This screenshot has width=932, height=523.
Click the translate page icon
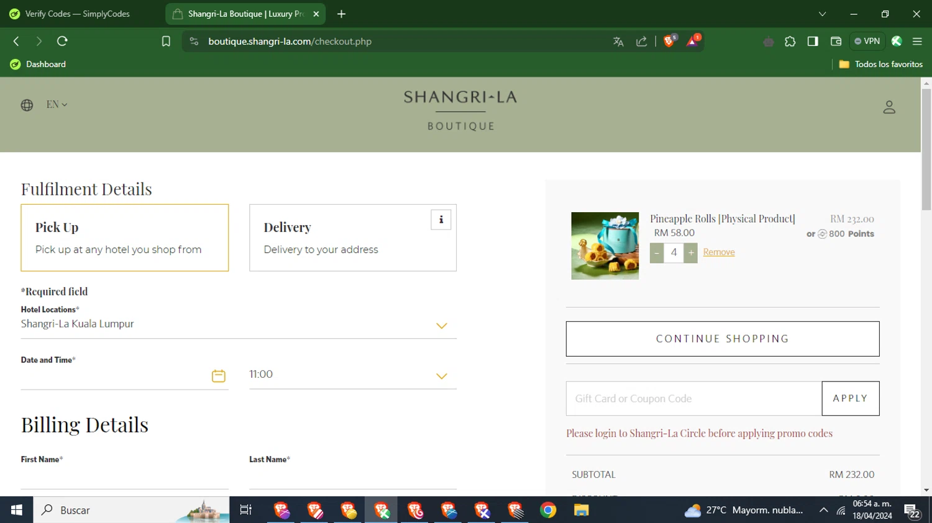click(x=618, y=42)
